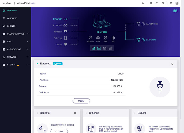This screenshot has width=184, height=133.
Task: Toggle the IPv6 feature icon
Action: 98,38
